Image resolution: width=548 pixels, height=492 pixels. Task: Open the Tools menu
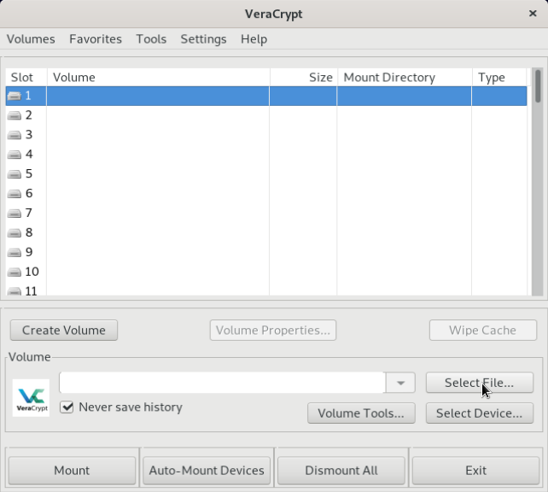tap(151, 38)
